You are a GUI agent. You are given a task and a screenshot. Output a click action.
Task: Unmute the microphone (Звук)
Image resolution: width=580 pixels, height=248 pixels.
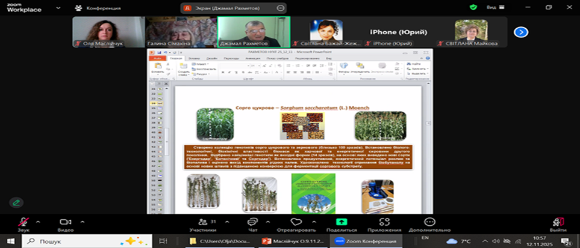(23, 222)
